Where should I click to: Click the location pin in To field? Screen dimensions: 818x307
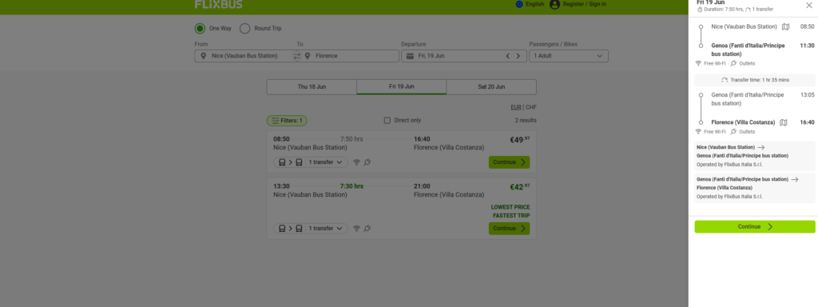click(x=308, y=56)
